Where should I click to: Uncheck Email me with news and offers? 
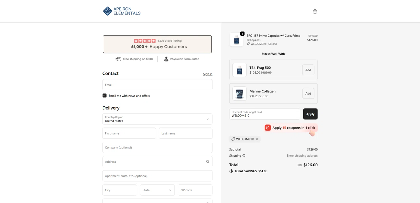(x=104, y=96)
